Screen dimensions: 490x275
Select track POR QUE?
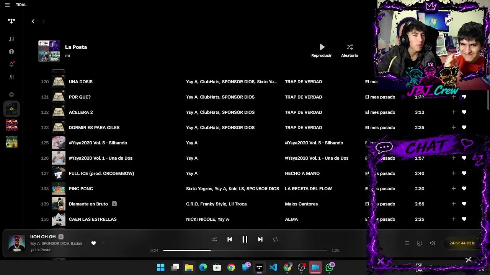[80, 97]
